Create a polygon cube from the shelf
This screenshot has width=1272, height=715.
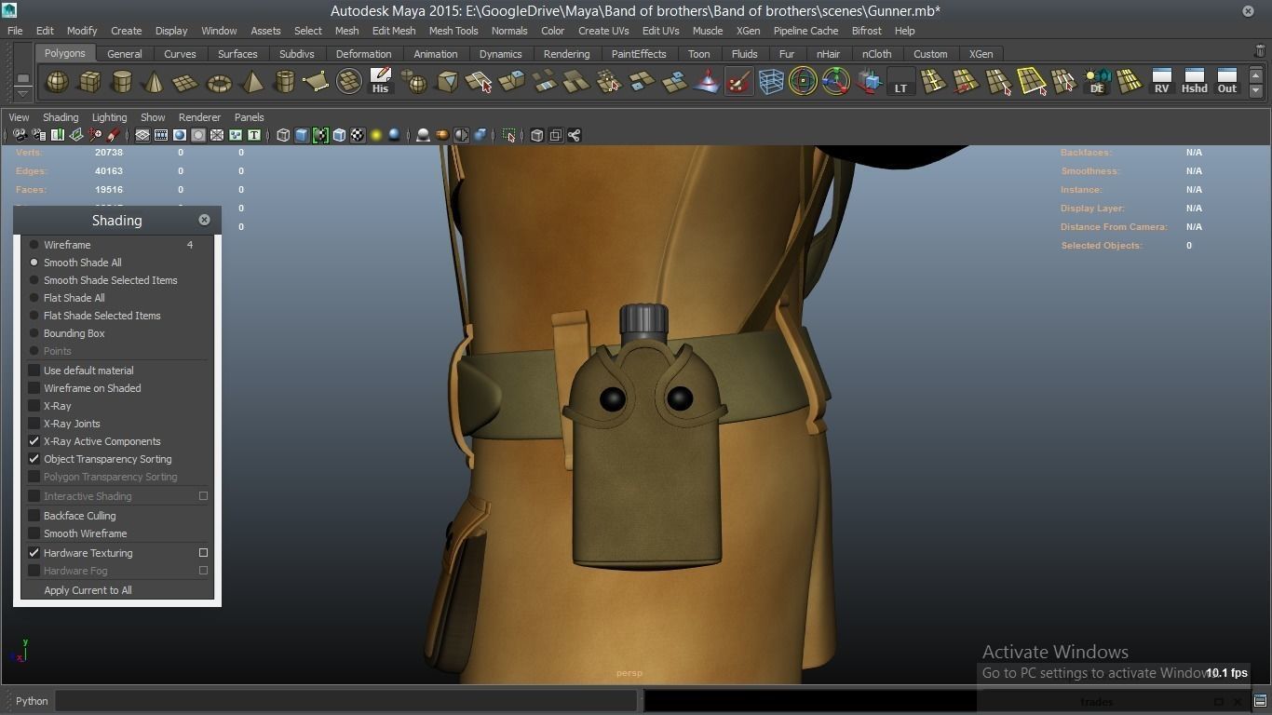click(89, 82)
